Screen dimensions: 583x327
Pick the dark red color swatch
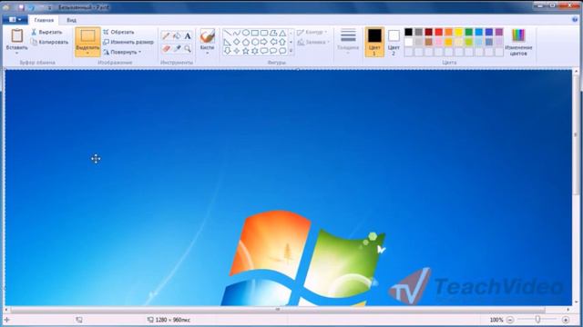click(x=429, y=33)
